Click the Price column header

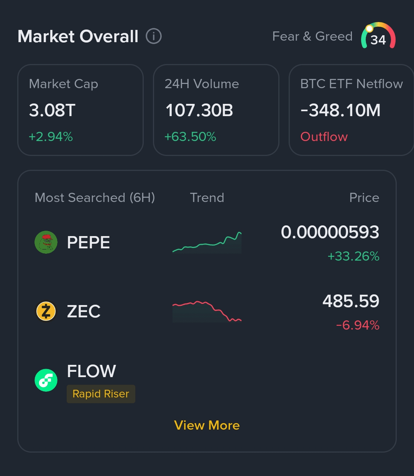[x=364, y=198]
